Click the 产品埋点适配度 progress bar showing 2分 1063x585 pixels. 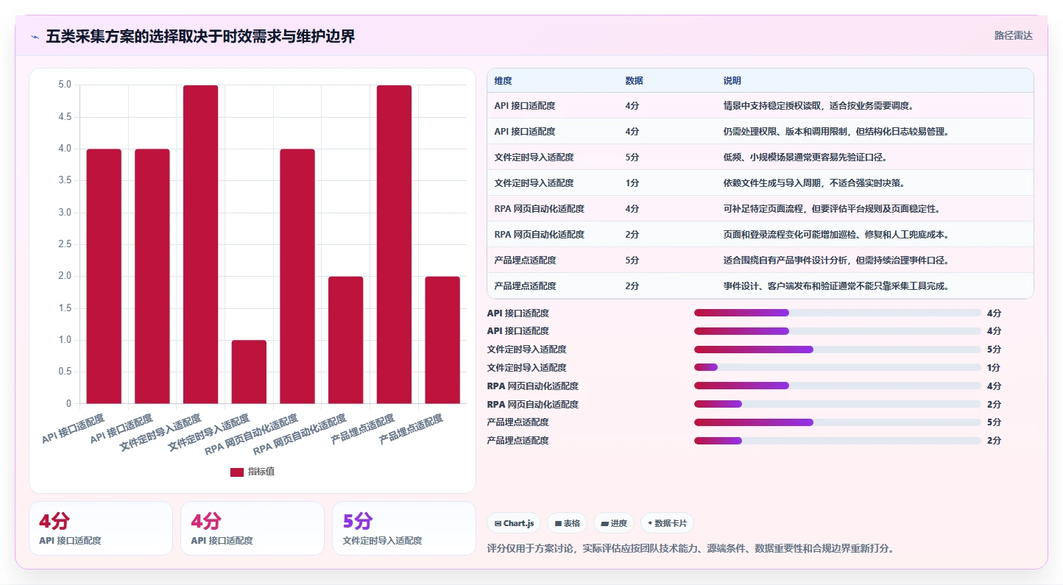click(x=838, y=441)
